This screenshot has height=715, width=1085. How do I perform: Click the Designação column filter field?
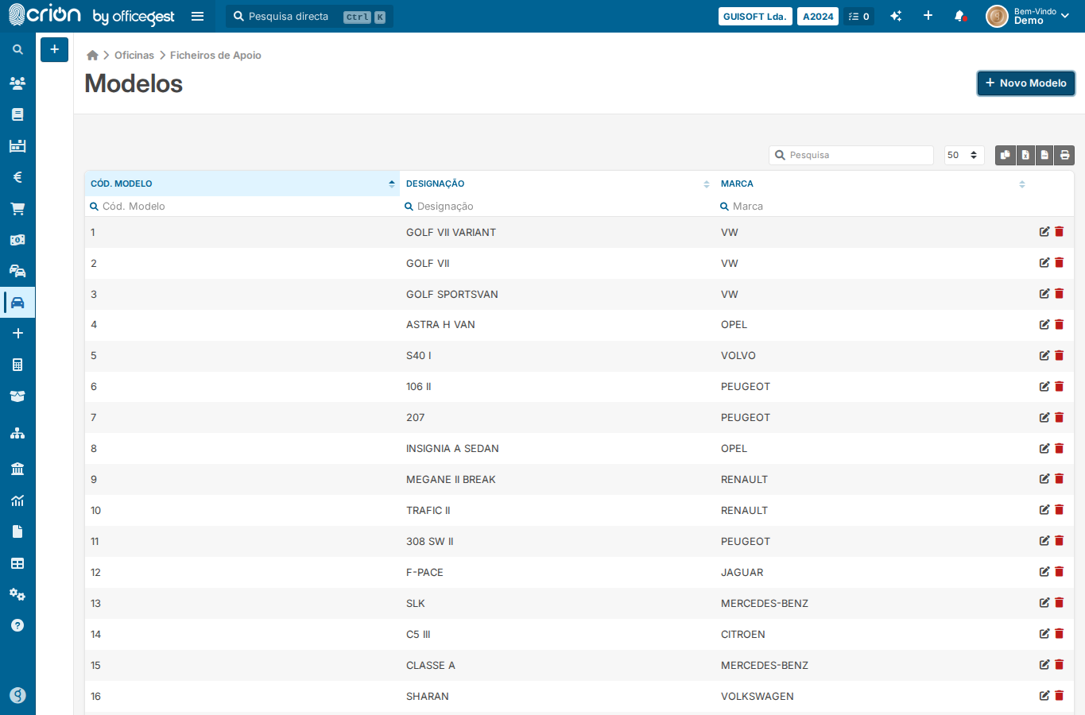click(557, 206)
